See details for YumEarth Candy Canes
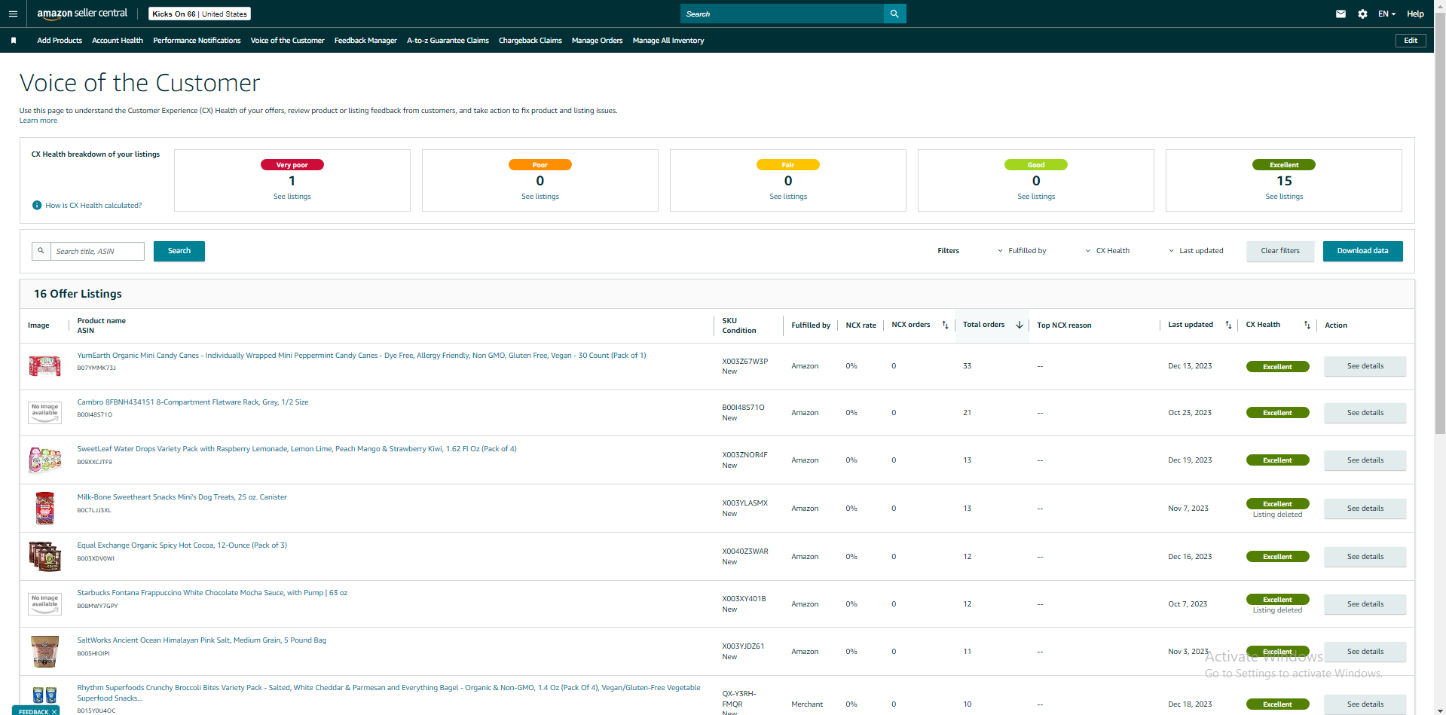Screen dimensions: 1446x715 [x=1365, y=366]
